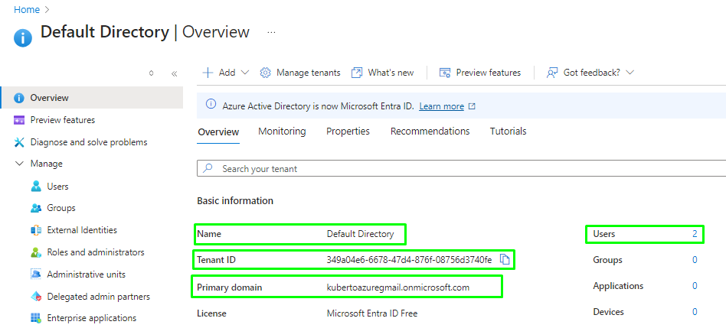Click the Preview features toolbar icon
Image resolution: width=726 pixels, height=328 pixels.
(x=444, y=73)
